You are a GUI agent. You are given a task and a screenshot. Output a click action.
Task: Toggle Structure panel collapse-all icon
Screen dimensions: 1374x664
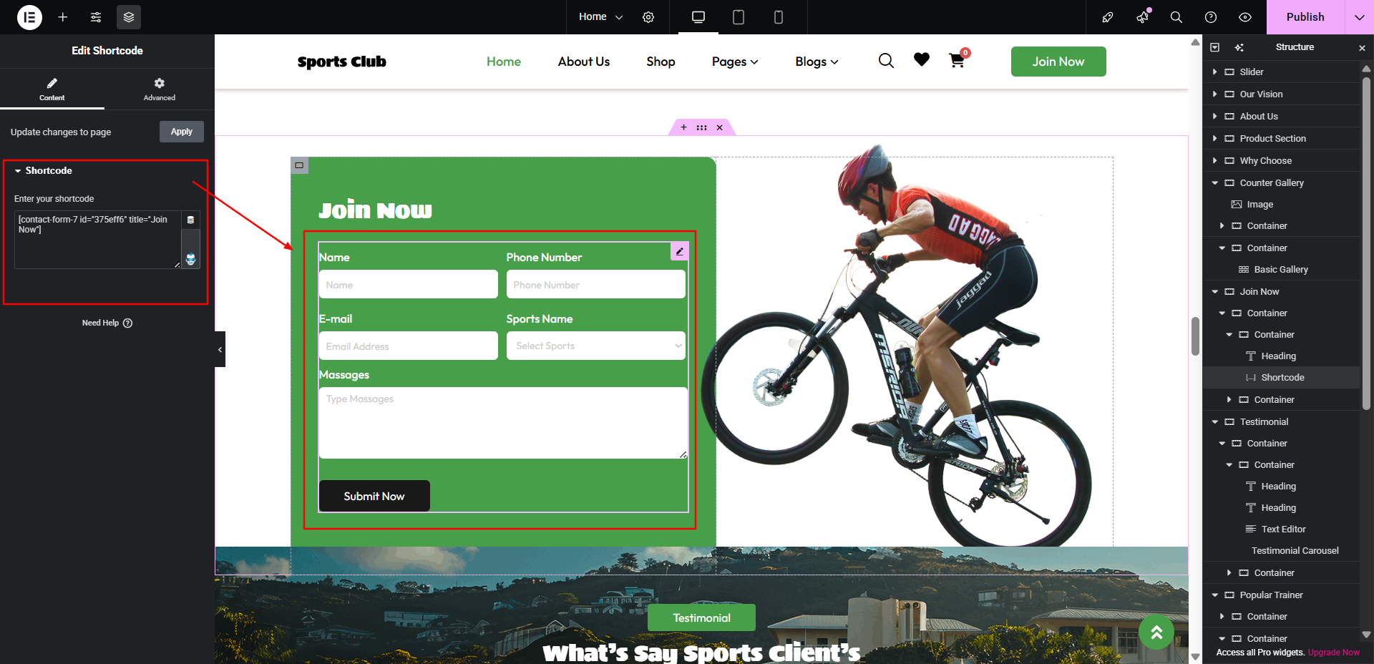(1214, 47)
